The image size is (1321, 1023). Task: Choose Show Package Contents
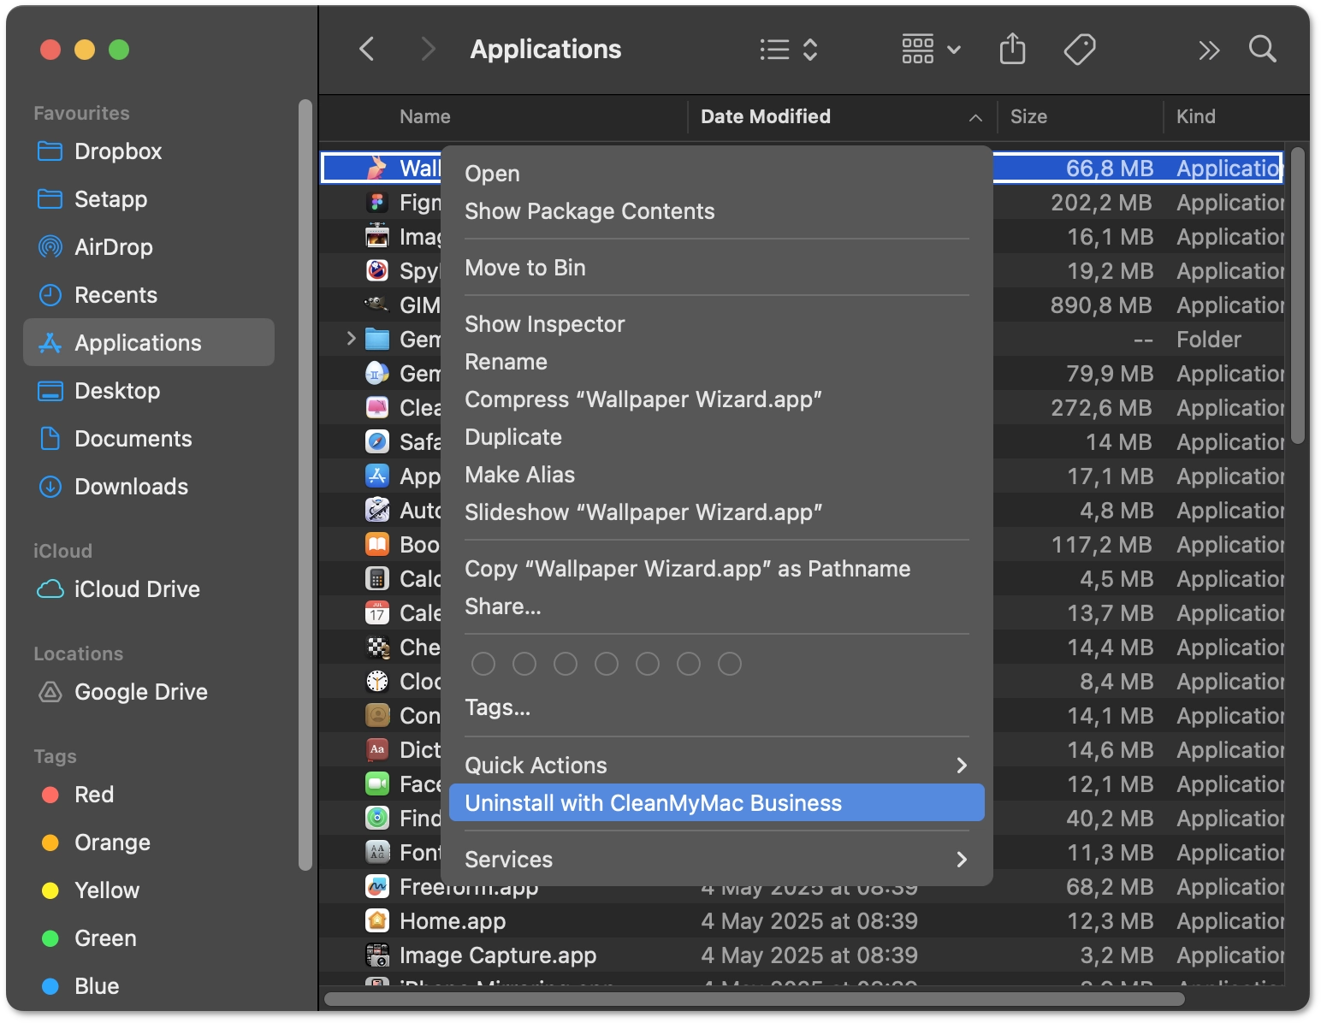pyautogui.click(x=716, y=211)
